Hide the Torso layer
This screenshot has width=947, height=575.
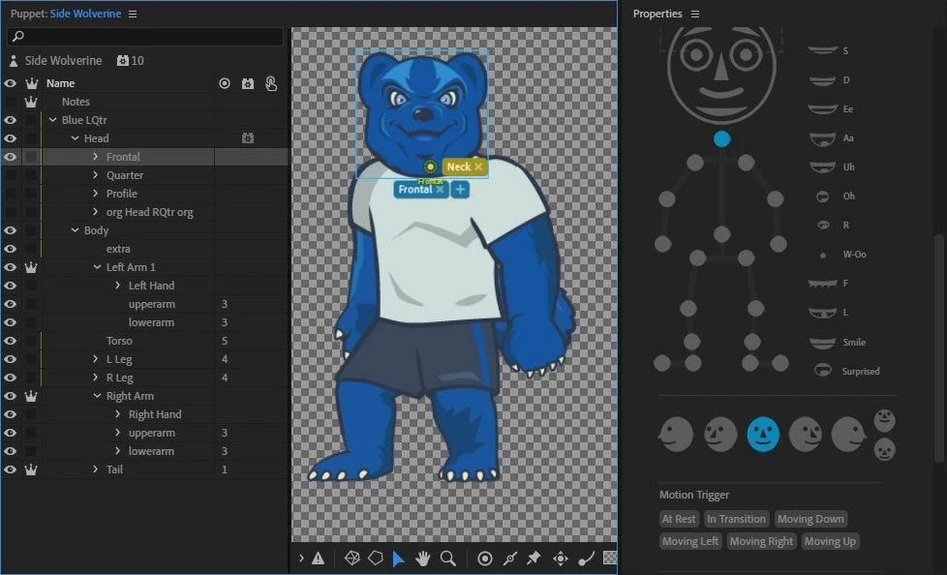[x=11, y=341]
